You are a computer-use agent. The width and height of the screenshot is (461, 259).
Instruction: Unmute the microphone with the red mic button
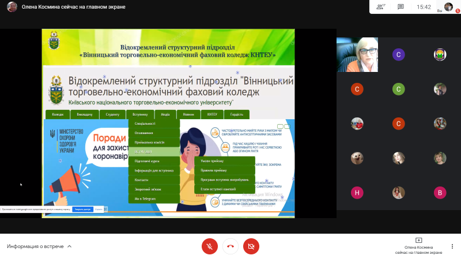click(210, 246)
